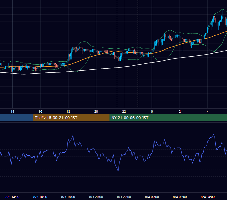The image size is (227, 200).
Task: Click hour label 4 on price chart axis
Action: pos(208,112)
